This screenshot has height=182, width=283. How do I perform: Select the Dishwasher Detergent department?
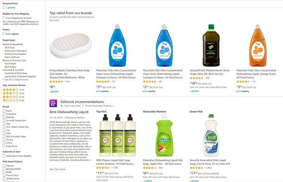pos(15,51)
